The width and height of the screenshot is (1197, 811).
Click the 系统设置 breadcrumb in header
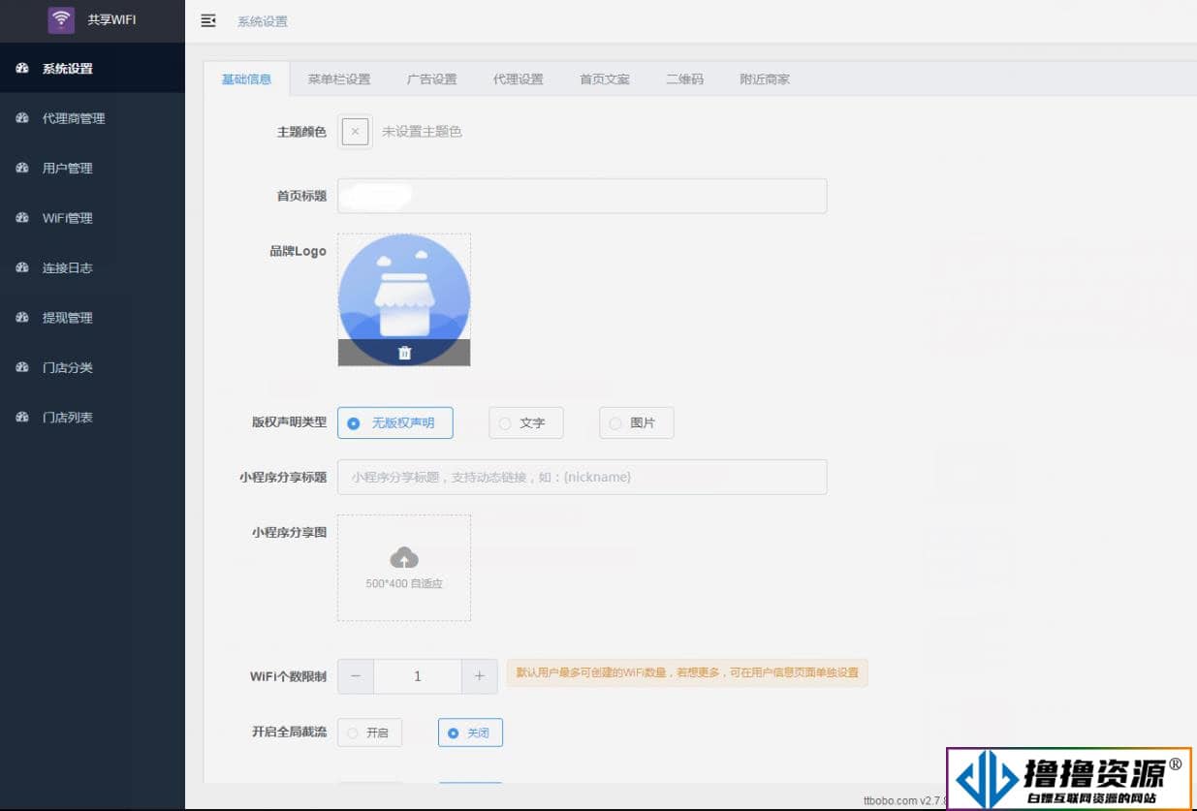pyautogui.click(x=263, y=21)
